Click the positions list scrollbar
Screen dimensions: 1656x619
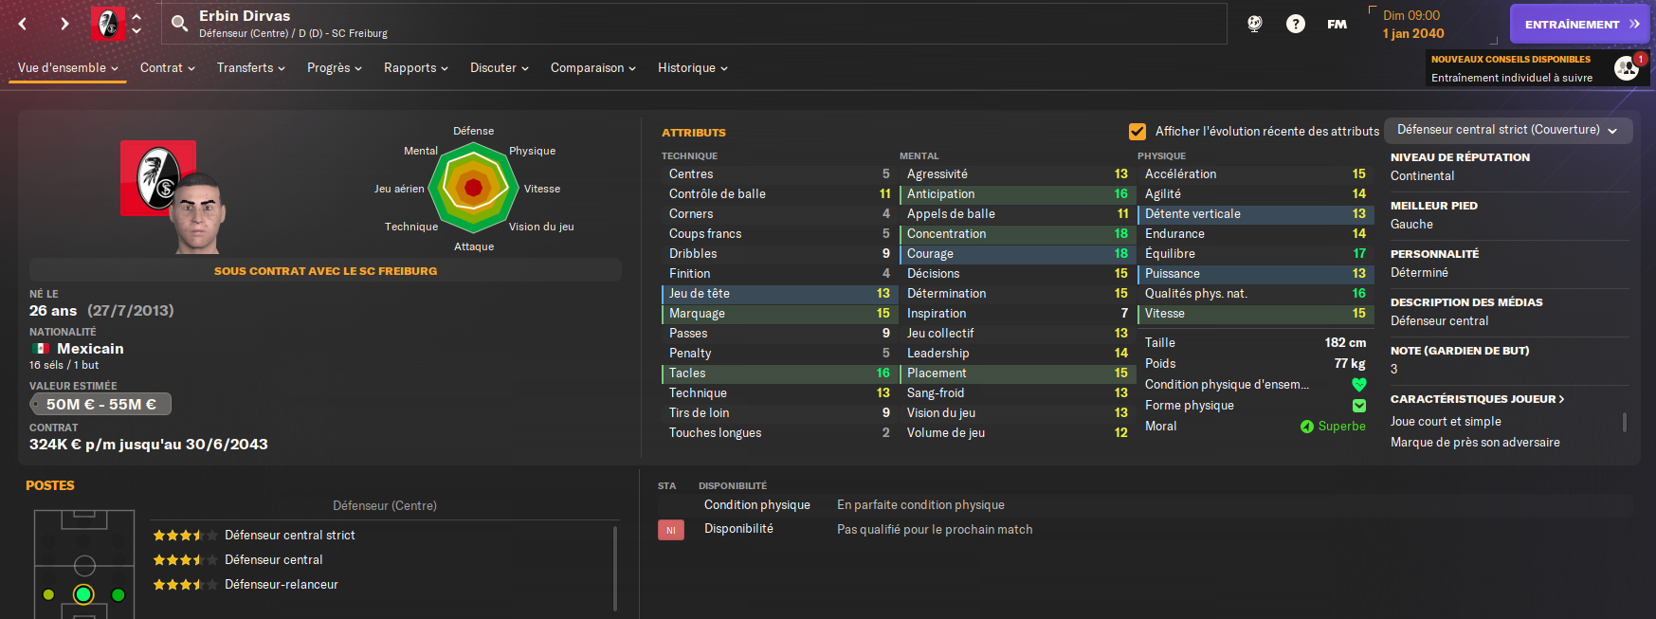click(x=615, y=569)
